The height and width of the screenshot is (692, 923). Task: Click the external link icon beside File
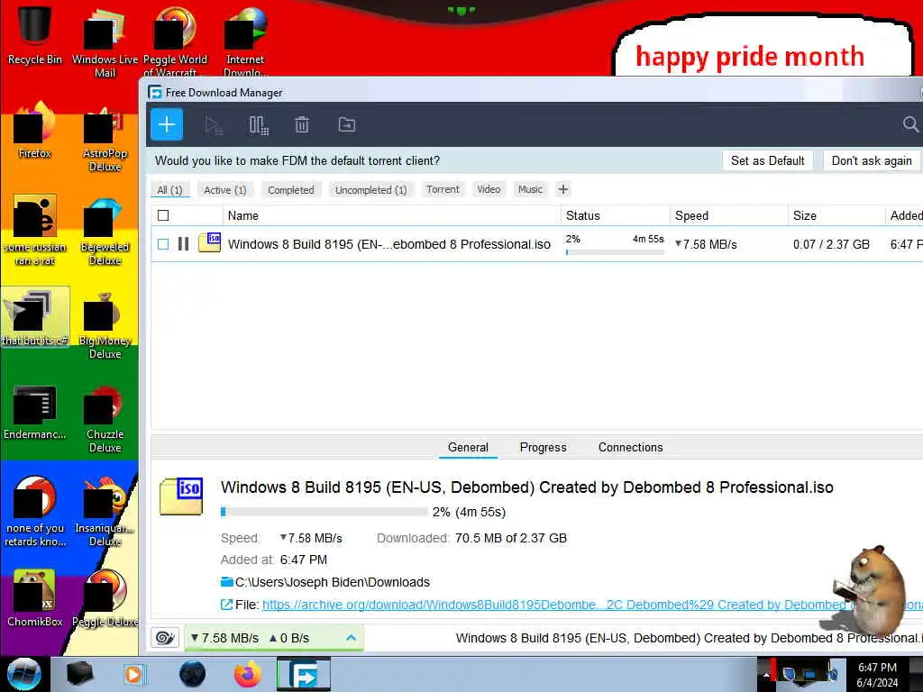pyautogui.click(x=226, y=605)
